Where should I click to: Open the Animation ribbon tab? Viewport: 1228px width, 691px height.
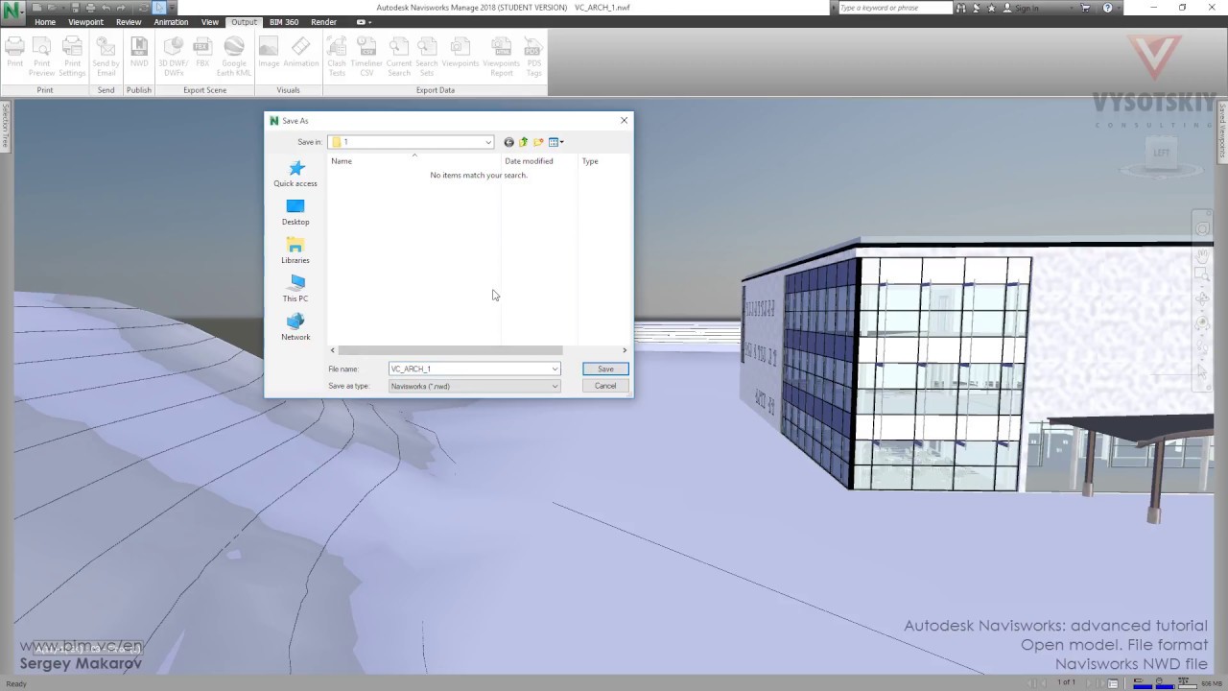[171, 22]
